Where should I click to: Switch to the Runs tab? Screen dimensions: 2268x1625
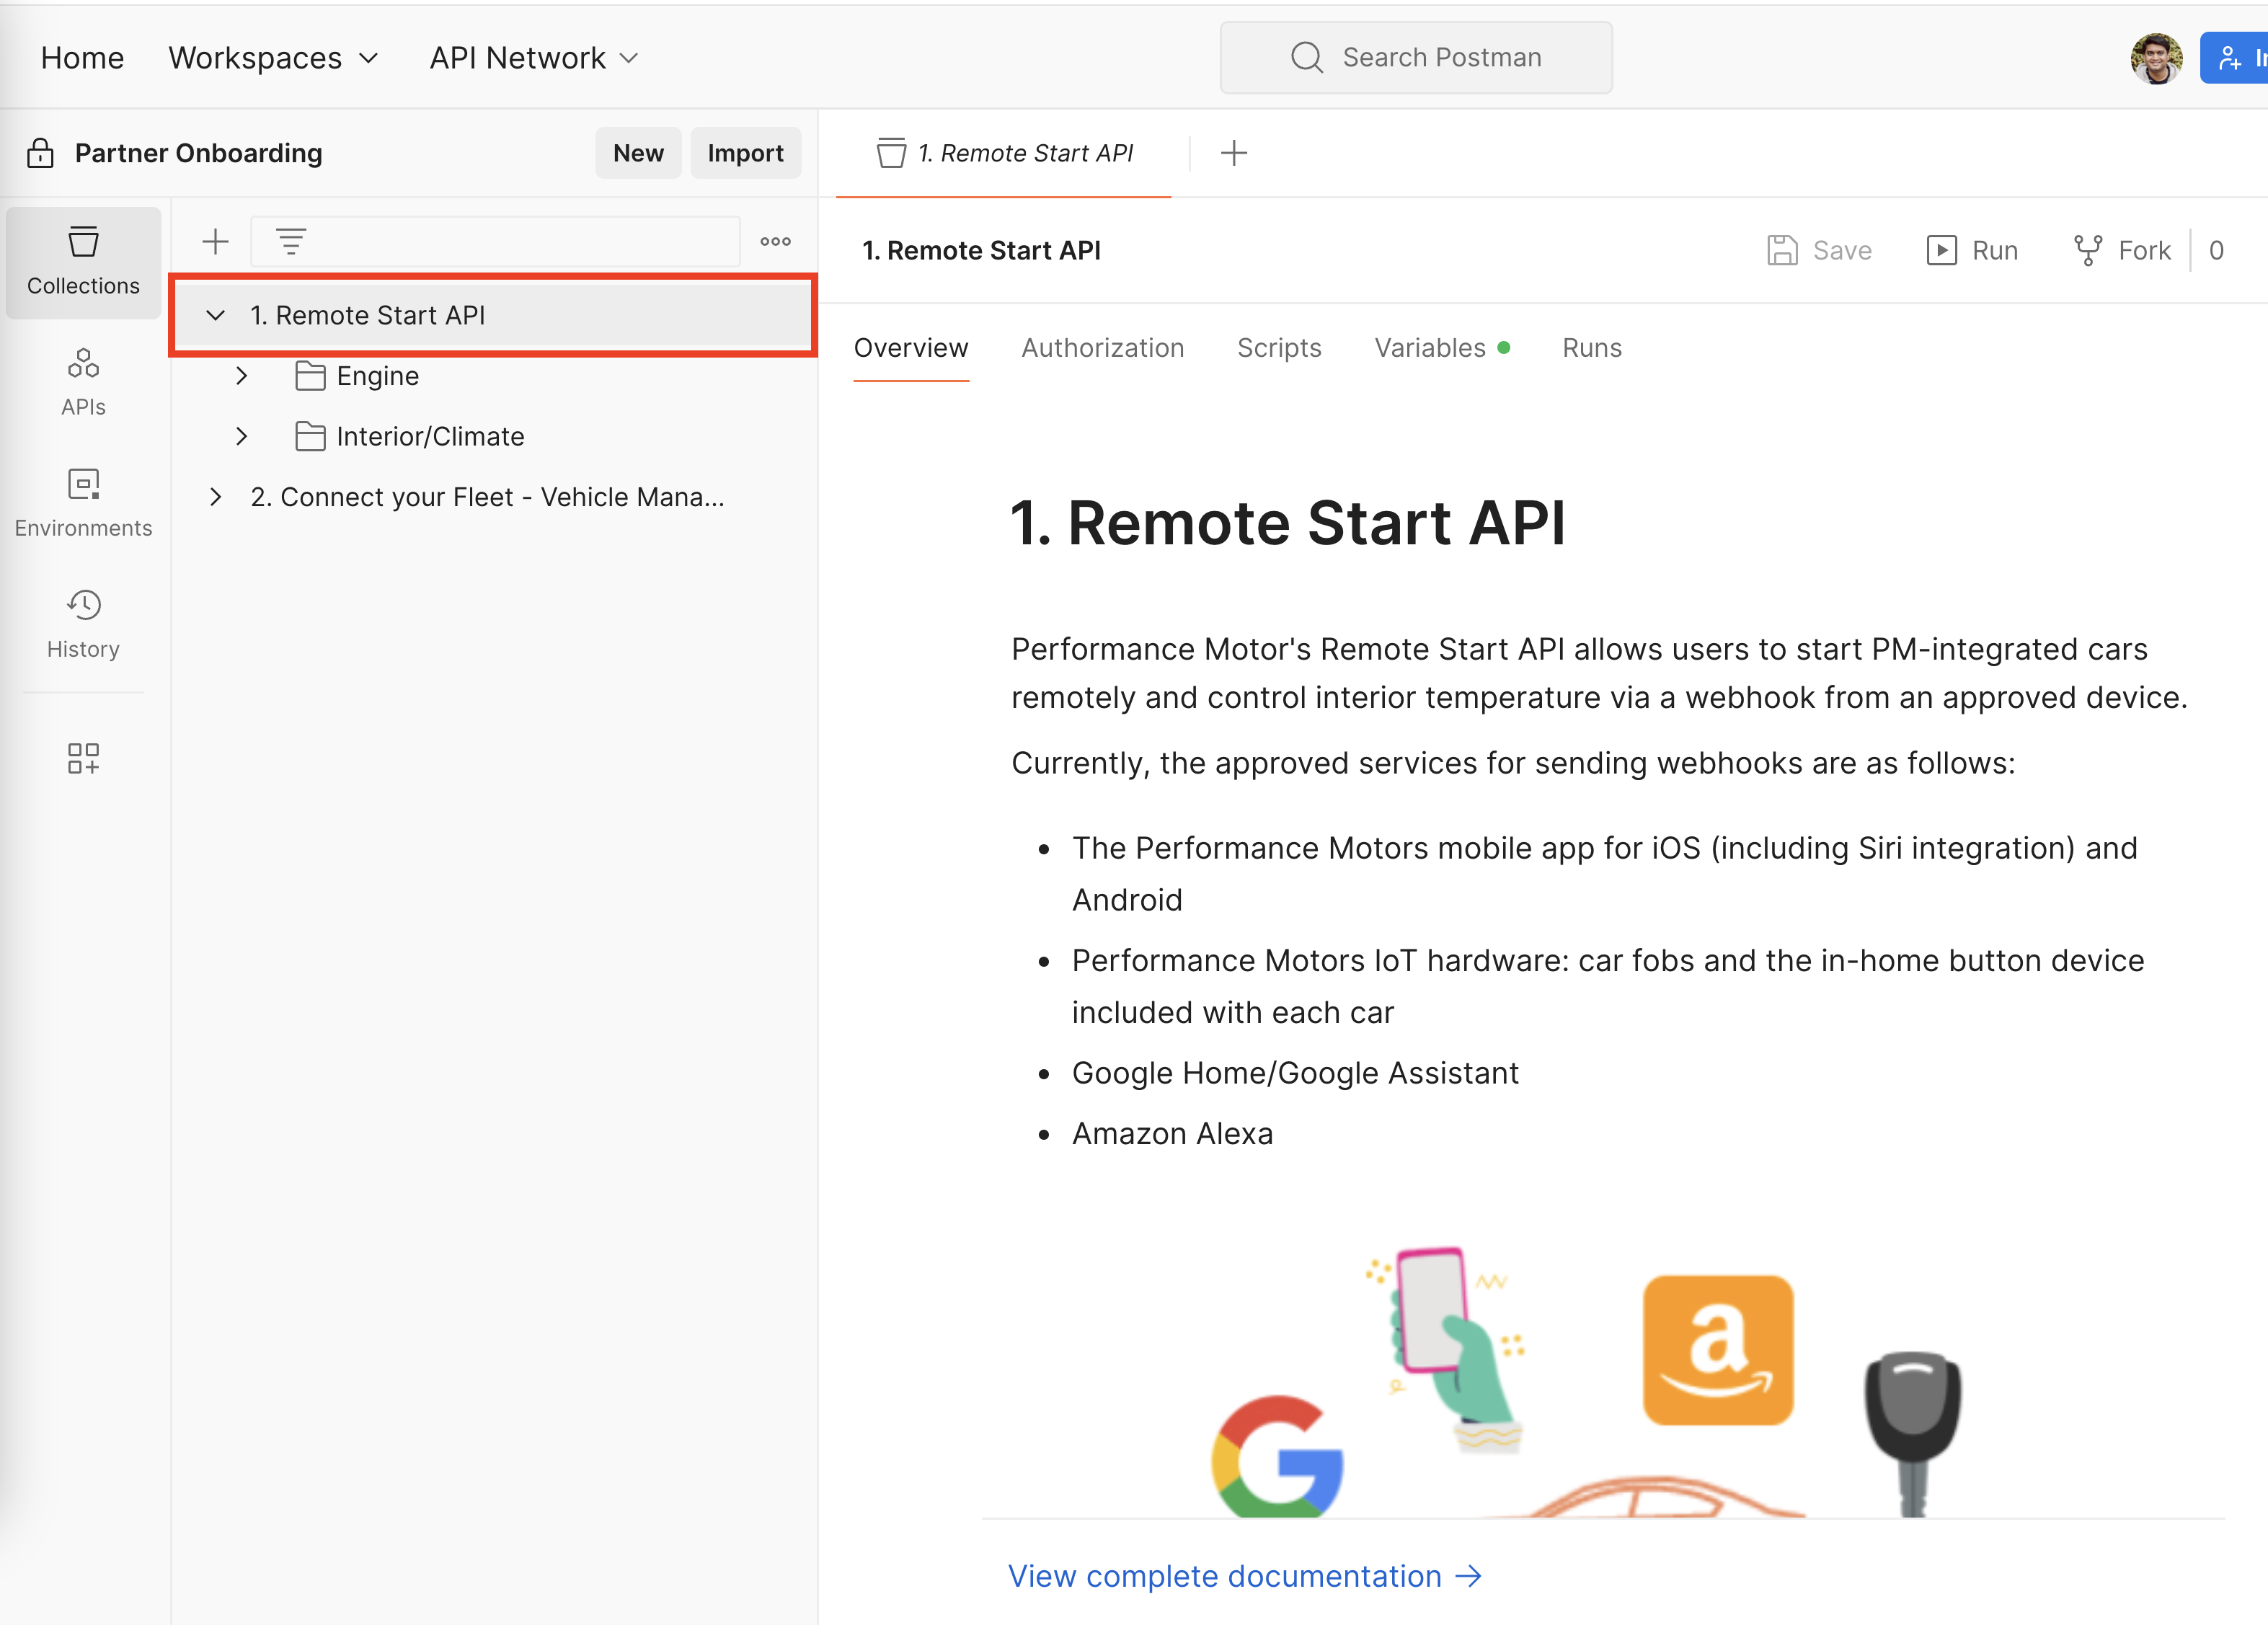1591,348
